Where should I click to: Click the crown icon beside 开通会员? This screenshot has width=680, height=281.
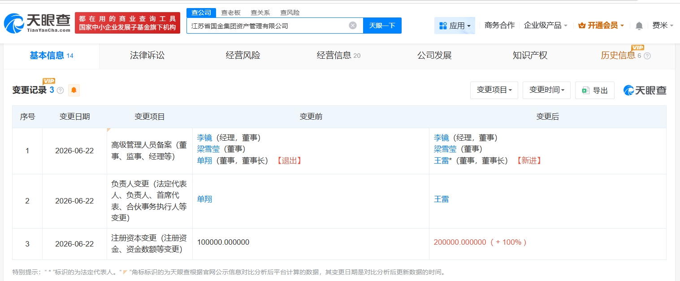(582, 26)
